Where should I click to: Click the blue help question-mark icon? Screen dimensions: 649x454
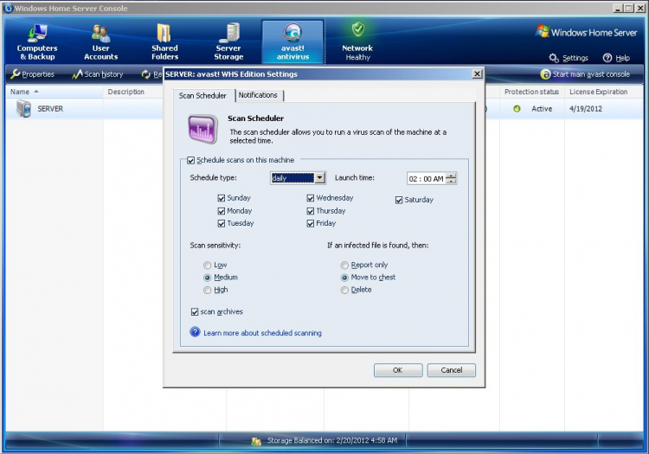coord(195,332)
